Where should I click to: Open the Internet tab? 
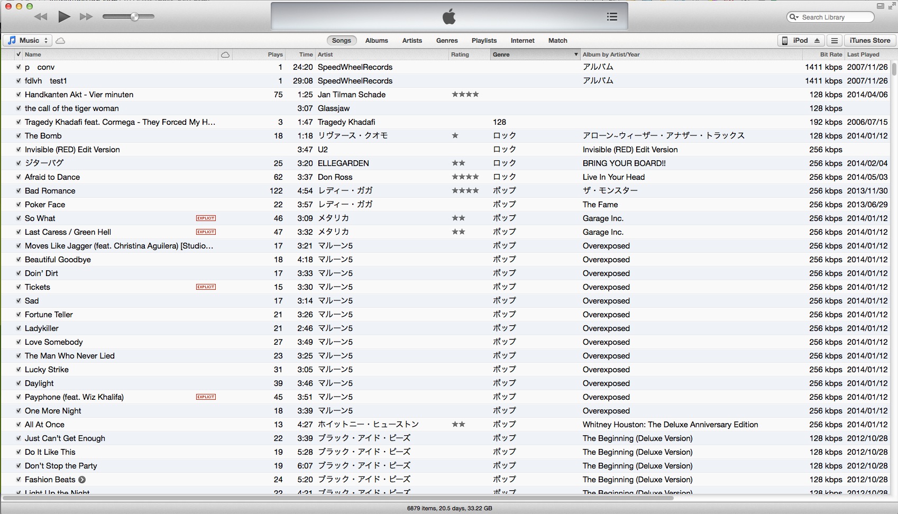pyautogui.click(x=523, y=41)
